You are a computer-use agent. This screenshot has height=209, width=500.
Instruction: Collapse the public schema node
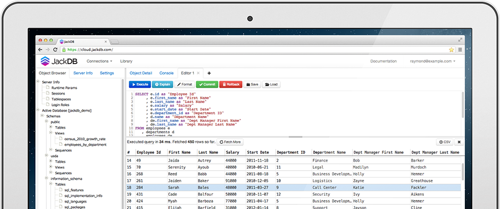coord(47,121)
